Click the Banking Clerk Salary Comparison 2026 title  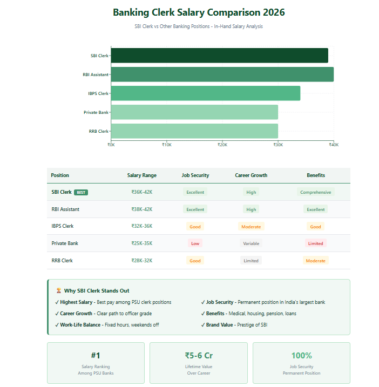pos(199,12)
